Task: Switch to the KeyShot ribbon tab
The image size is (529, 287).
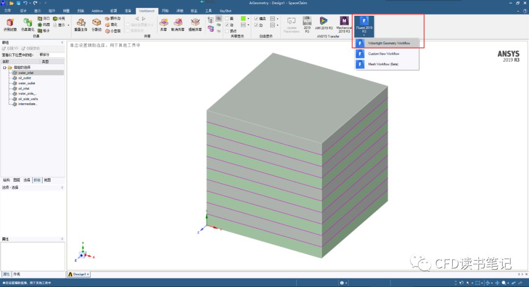Action: point(226,11)
